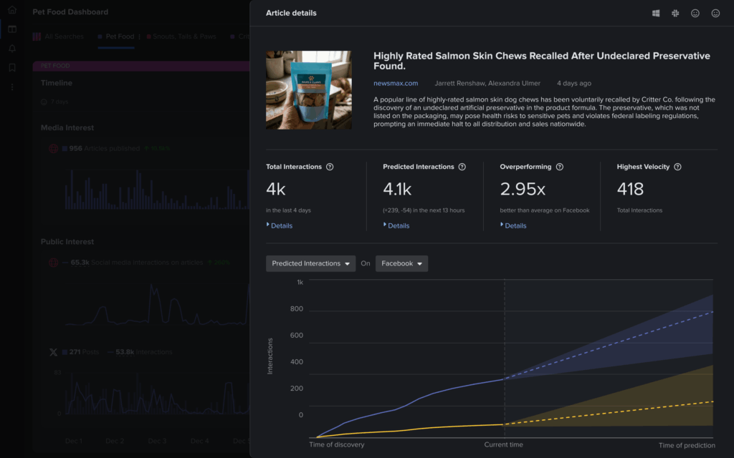This screenshot has width=734, height=458.
Task: Click the three-dot options beside the Pet Food tab
Action: [x=140, y=36]
